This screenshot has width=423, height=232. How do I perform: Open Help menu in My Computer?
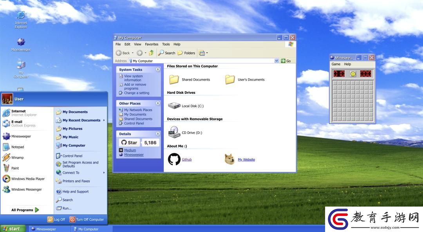tap(177, 44)
